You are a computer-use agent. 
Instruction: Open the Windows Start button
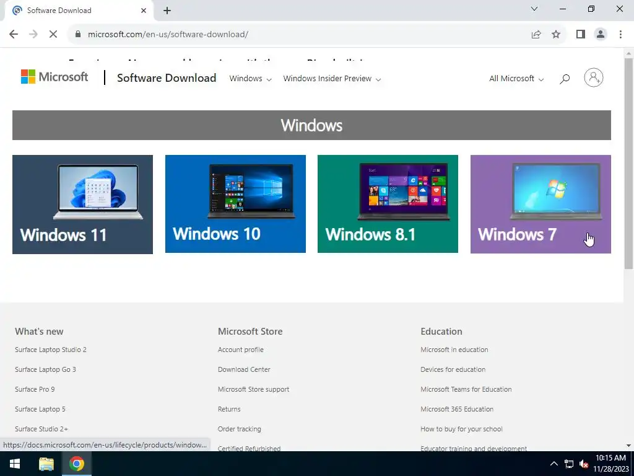(x=15, y=464)
